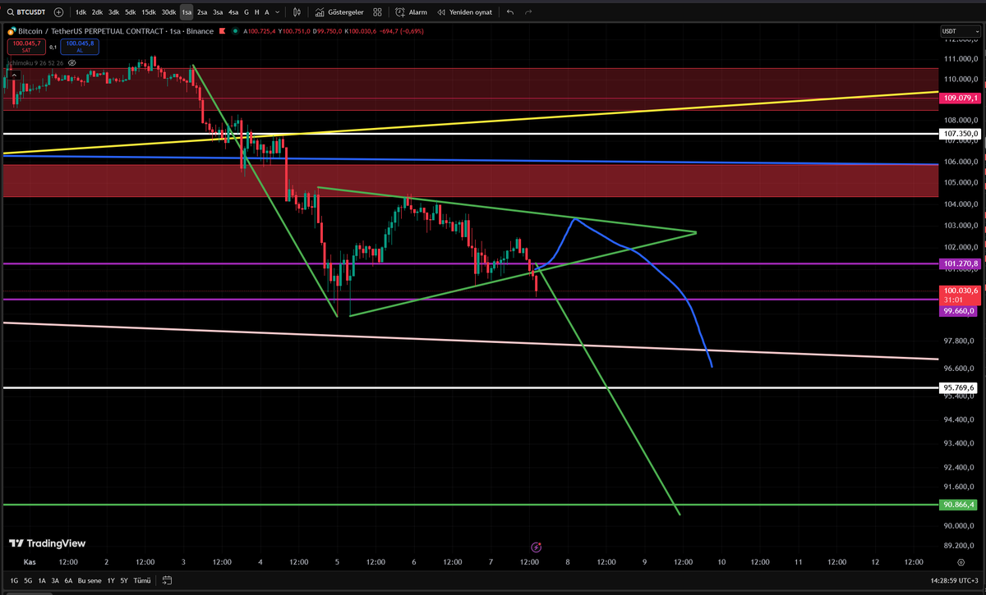Image resolution: width=986 pixels, height=595 pixels.
Task: Select the 15dk timeframe
Action: (148, 12)
